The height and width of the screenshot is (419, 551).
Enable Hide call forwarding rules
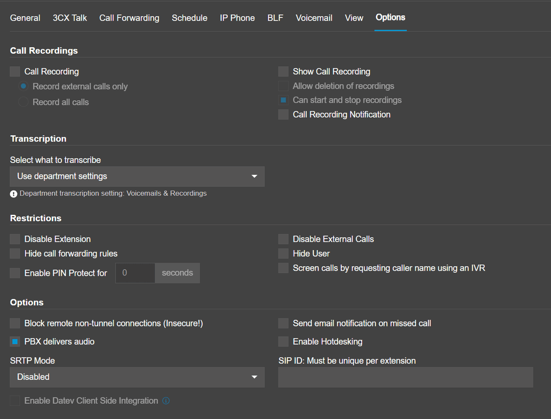point(15,253)
